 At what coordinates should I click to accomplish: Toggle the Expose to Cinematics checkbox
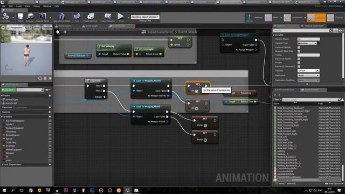(299, 66)
